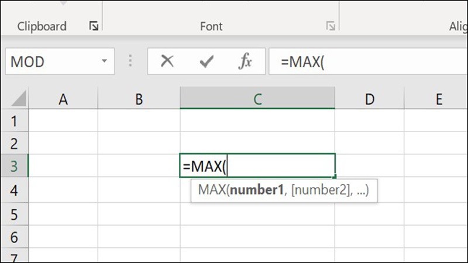
Task: Select row 3 header
Action: click(14, 166)
